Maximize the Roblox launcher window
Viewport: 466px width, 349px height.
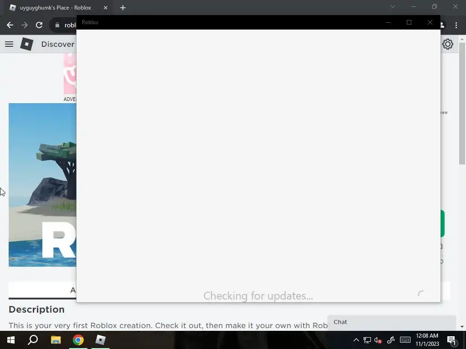click(x=409, y=22)
